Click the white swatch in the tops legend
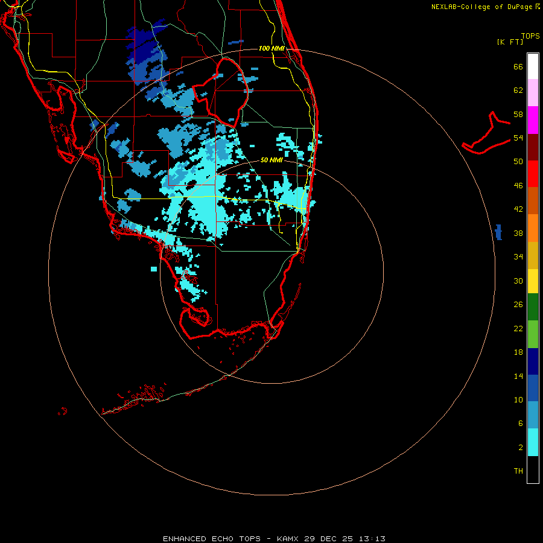Viewport: 543px width, 543px height. [533, 66]
